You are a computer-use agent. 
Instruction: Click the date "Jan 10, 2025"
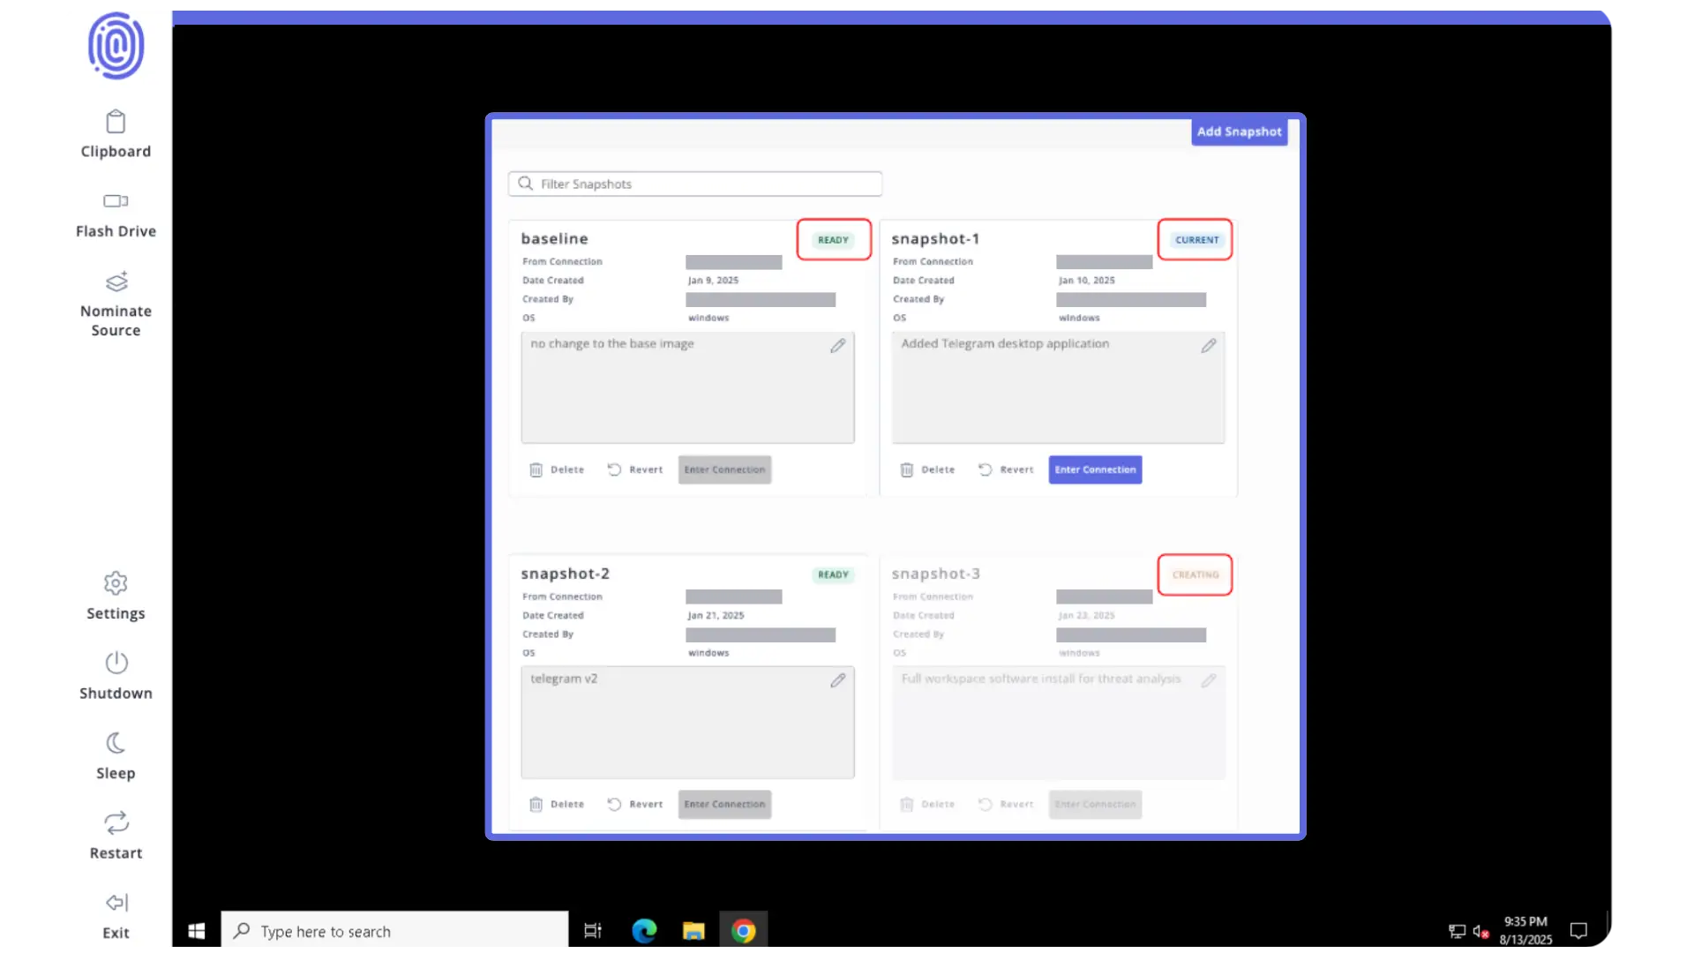click(x=1086, y=281)
